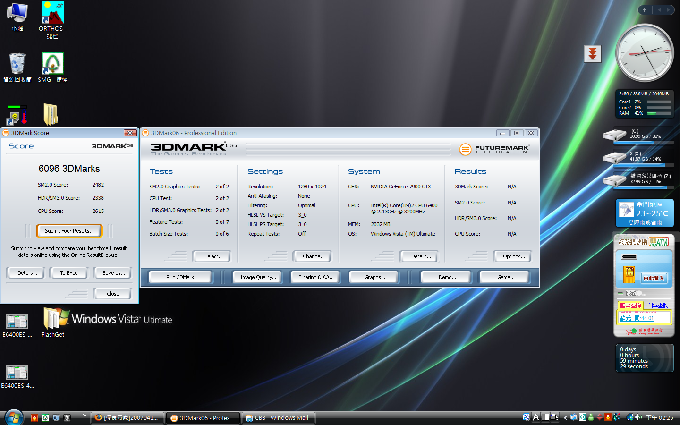
Task: Toggle the IME half/full width button
Action: pyautogui.click(x=545, y=417)
